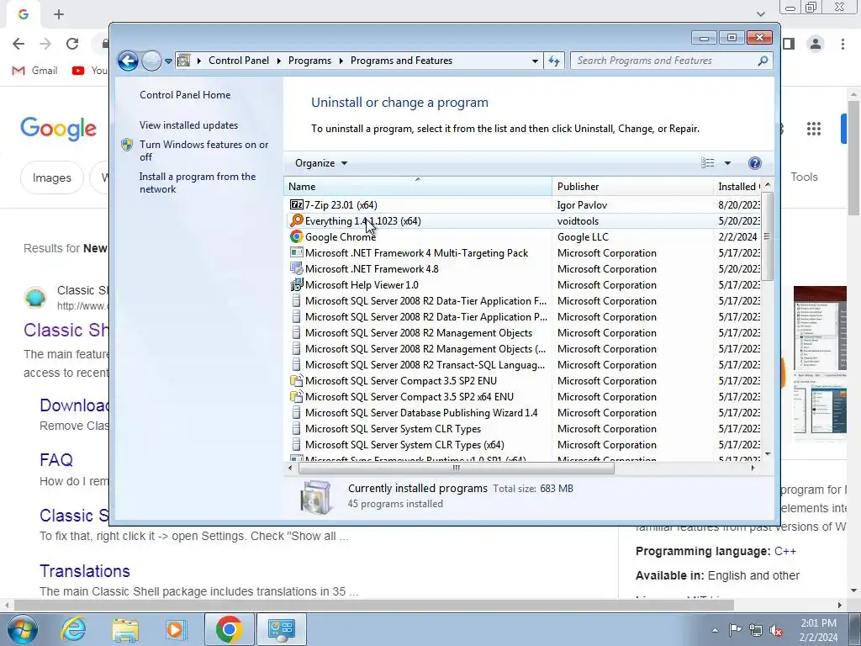Image resolution: width=861 pixels, height=646 pixels.
Task: Click the program list horizontal scrollbar thumb
Action: (456, 468)
